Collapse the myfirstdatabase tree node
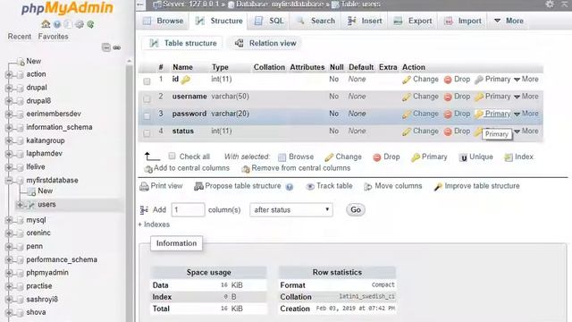The height and width of the screenshot is (322, 572). pyautogui.click(x=9, y=181)
